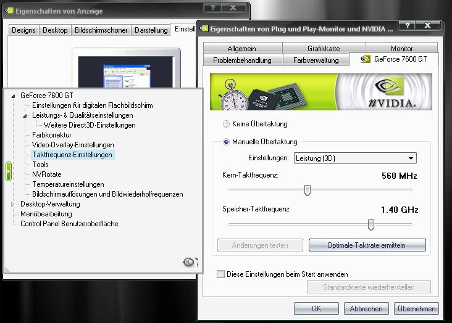Switch to the Allgemein tab
This screenshot has width=452, height=323.
tap(242, 48)
